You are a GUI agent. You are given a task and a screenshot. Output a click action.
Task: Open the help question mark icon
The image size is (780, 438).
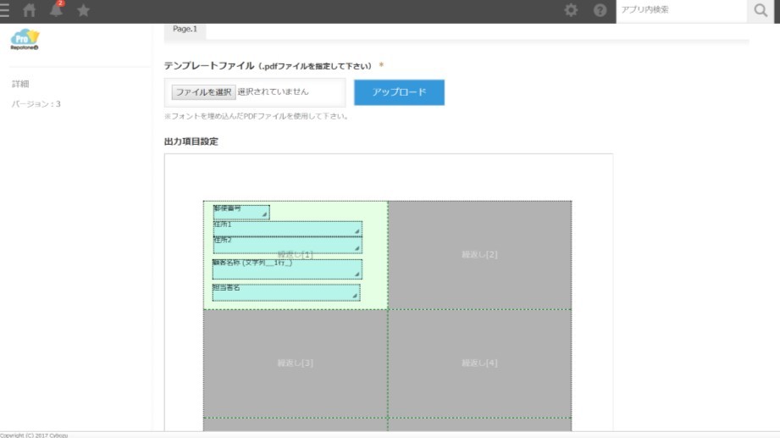pyautogui.click(x=600, y=10)
